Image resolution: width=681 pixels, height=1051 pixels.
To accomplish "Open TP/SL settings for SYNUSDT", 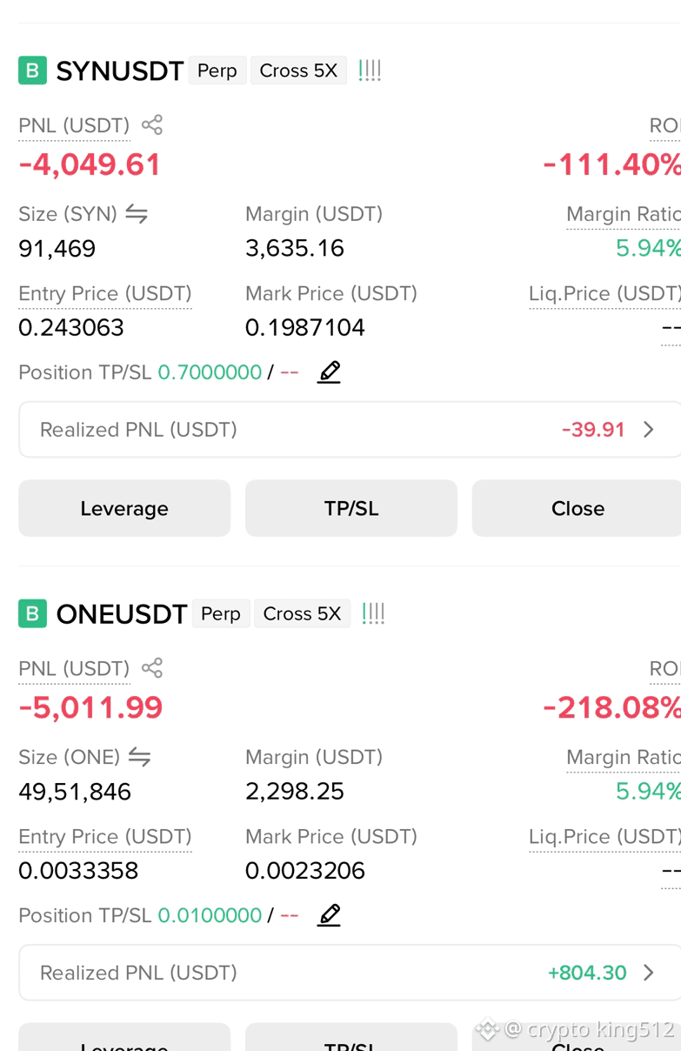I will pyautogui.click(x=351, y=508).
